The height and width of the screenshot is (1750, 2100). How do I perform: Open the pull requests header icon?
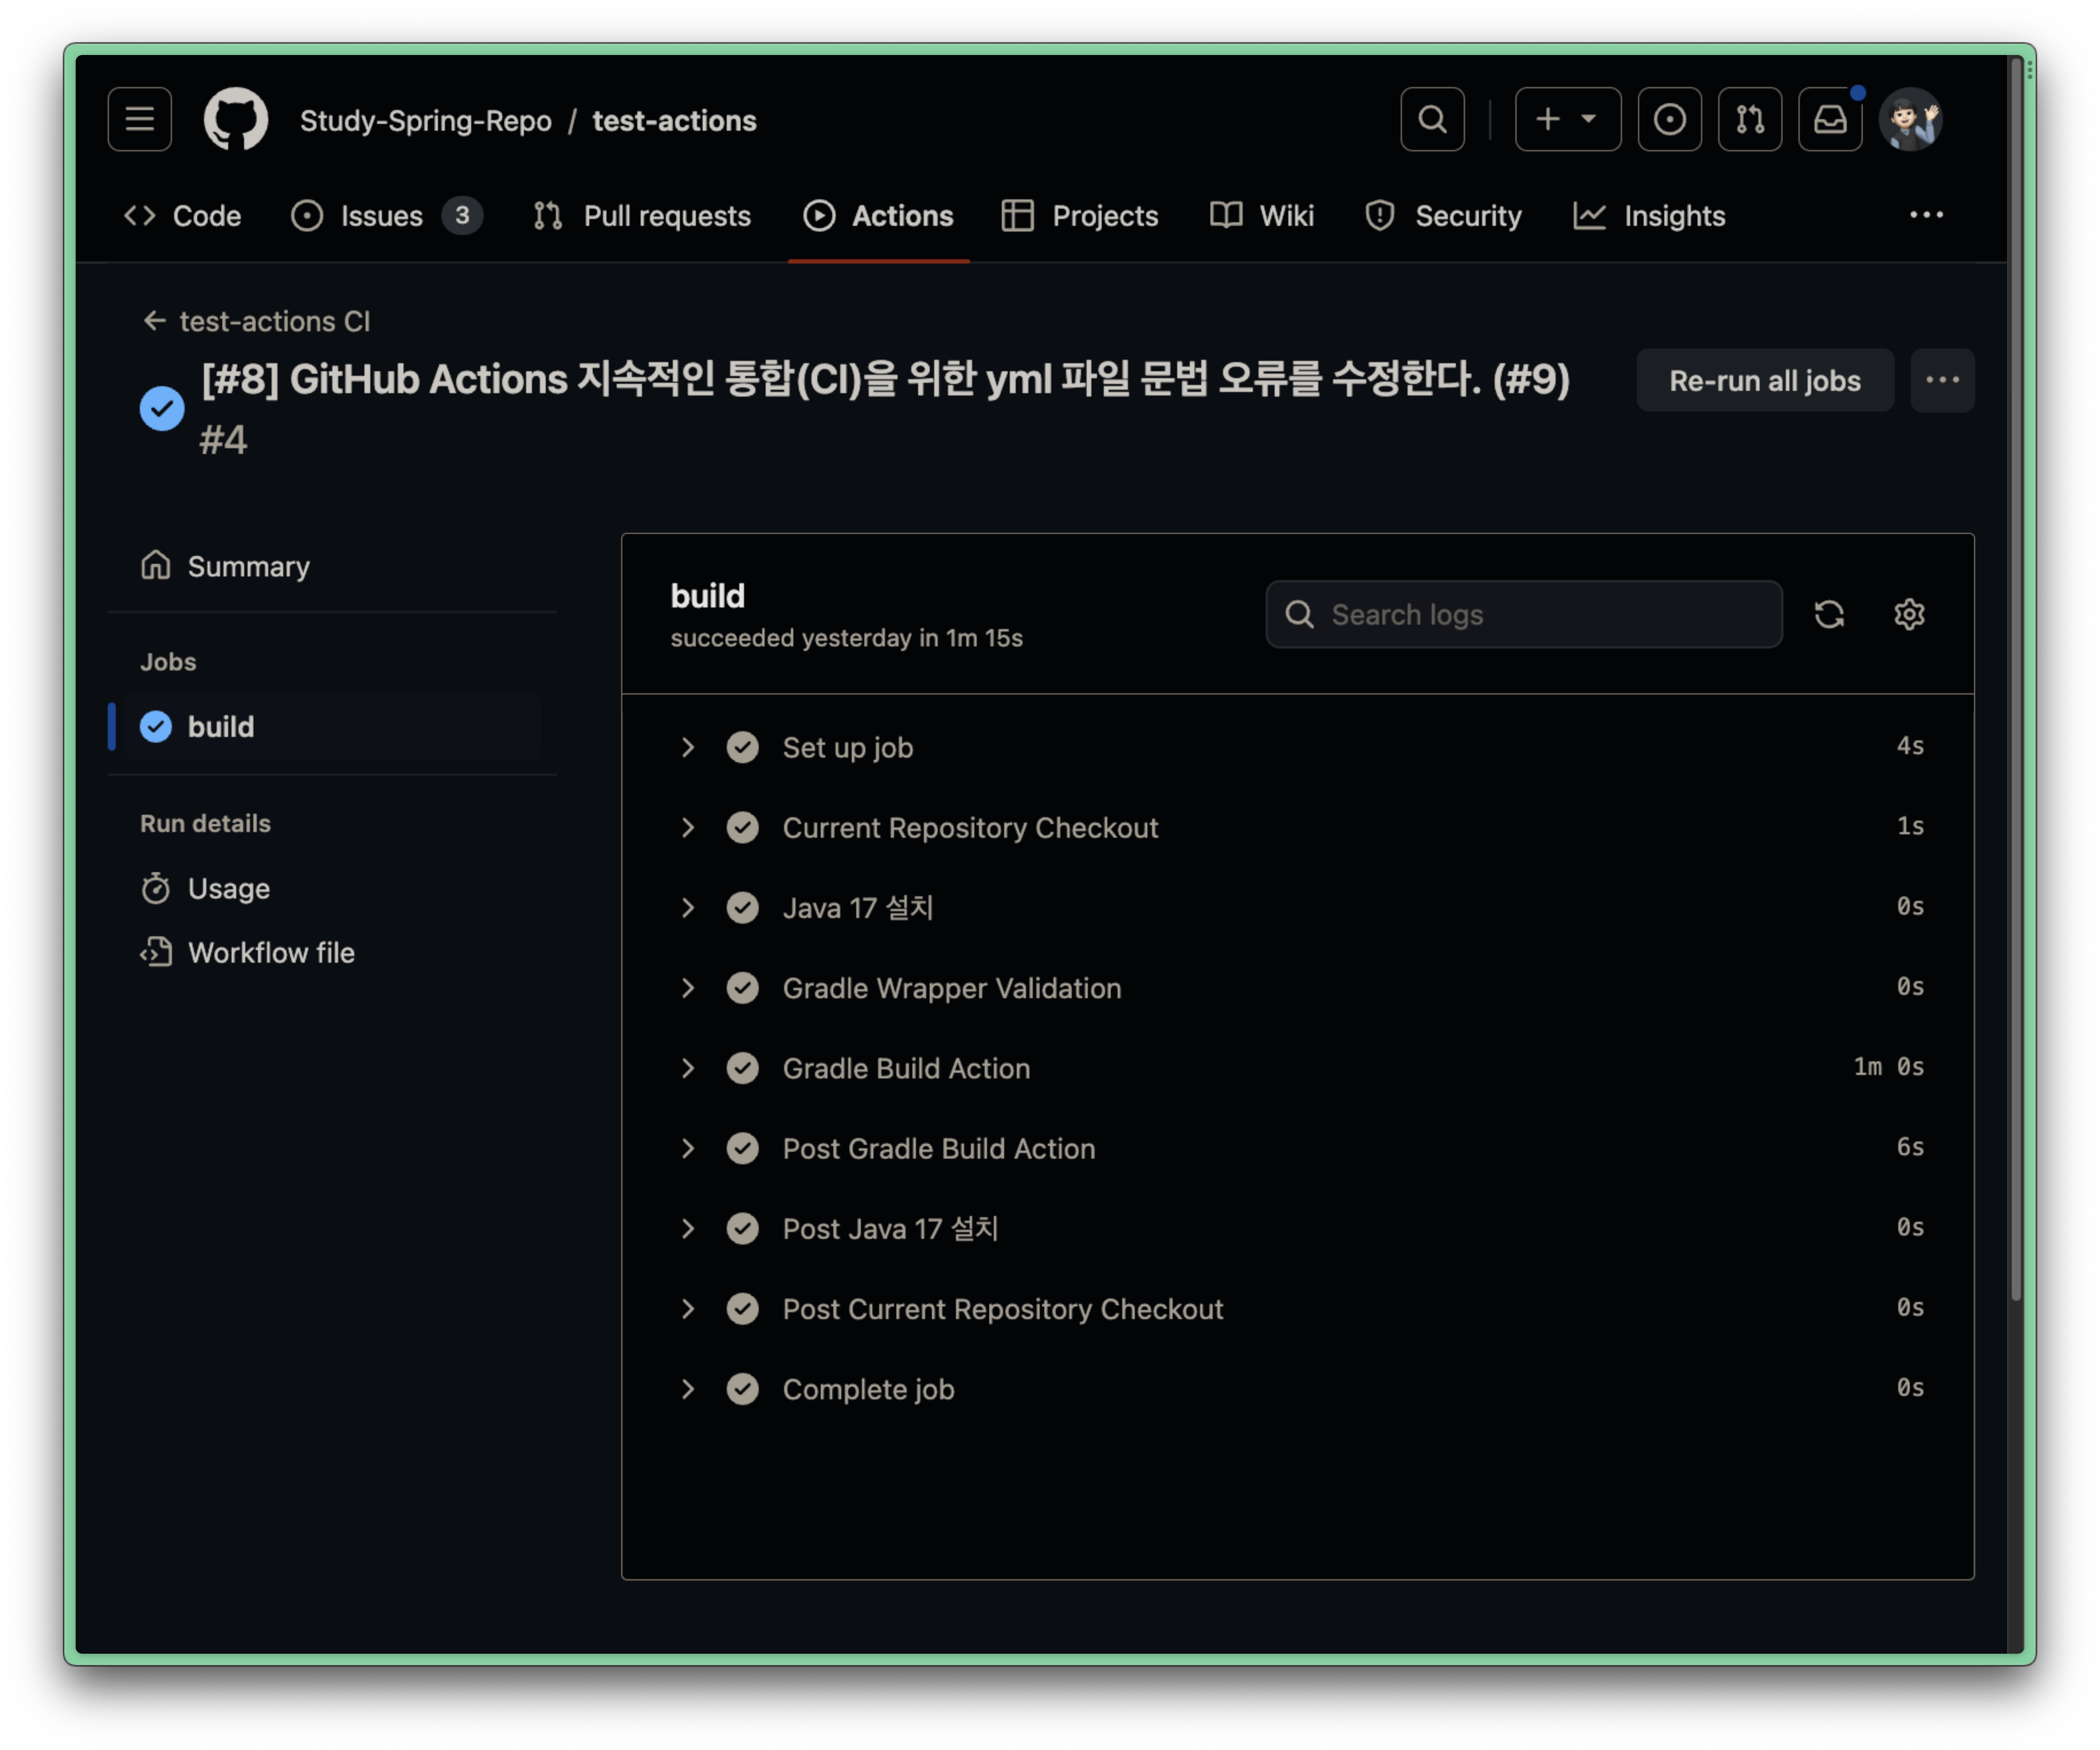[1749, 120]
